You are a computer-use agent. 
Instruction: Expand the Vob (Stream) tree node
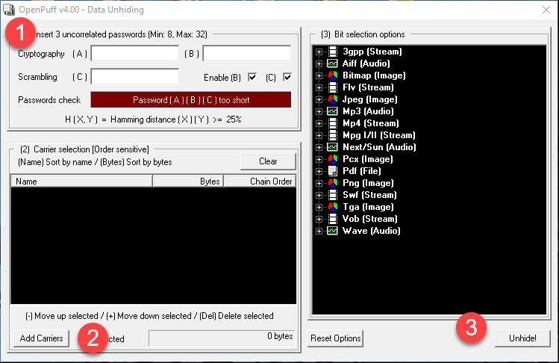pyautogui.click(x=319, y=220)
